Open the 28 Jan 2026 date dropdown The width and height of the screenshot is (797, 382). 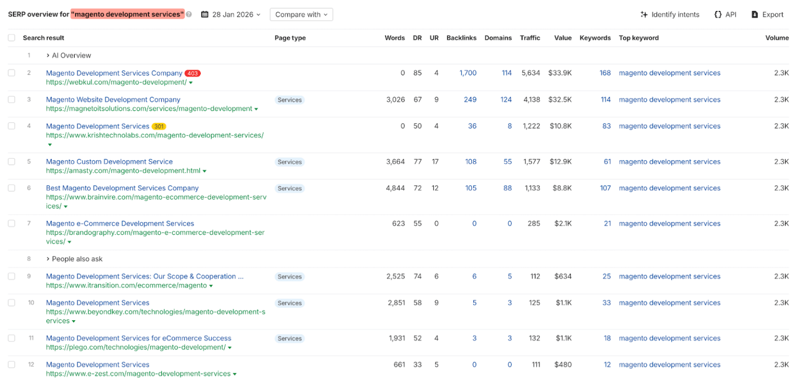click(231, 15)
